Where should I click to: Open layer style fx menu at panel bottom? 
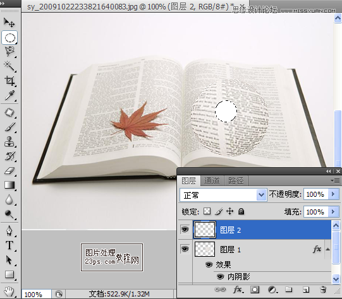[x=238, y=290]
